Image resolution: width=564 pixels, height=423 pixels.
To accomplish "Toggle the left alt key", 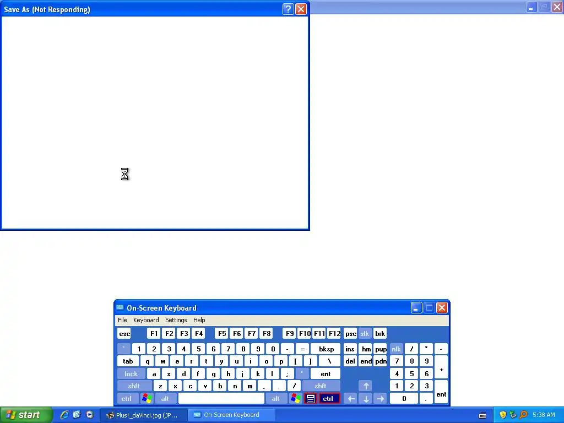I will pos(165,399).
